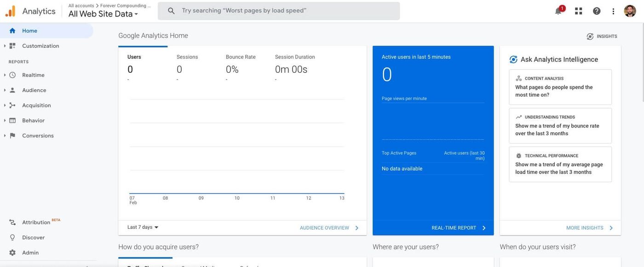Open the Audience Overview link

pyautogui.click(x=324, y=228)
